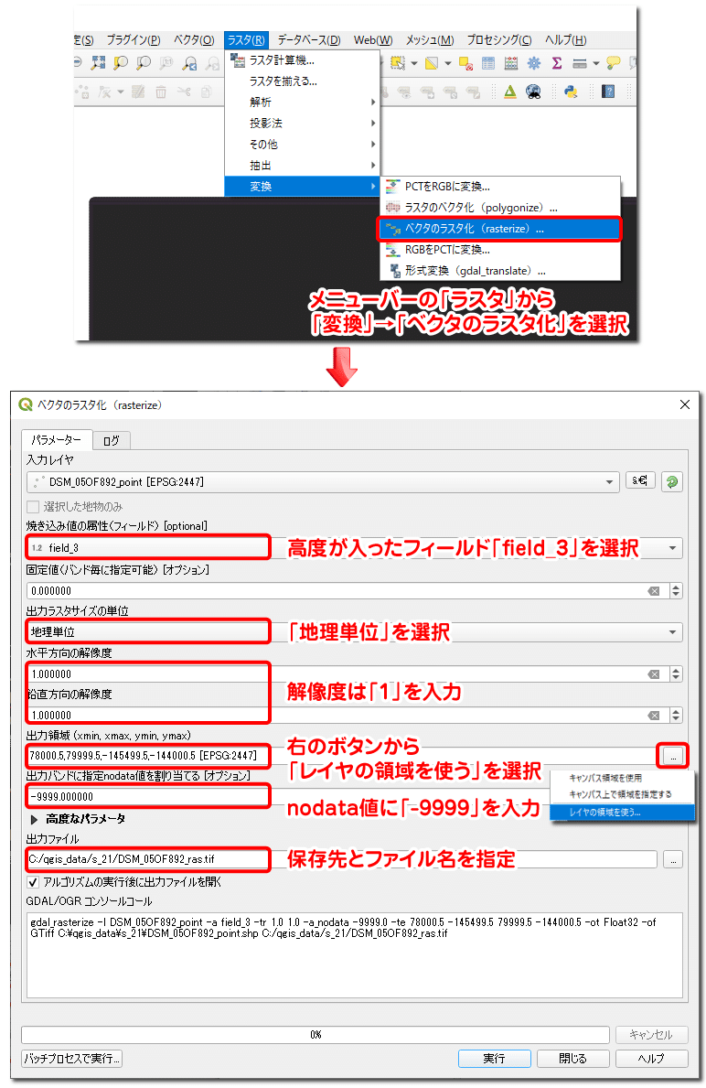Open the ヘルプ(H) menu
The image size is (706, 1088).
point(565,40)
